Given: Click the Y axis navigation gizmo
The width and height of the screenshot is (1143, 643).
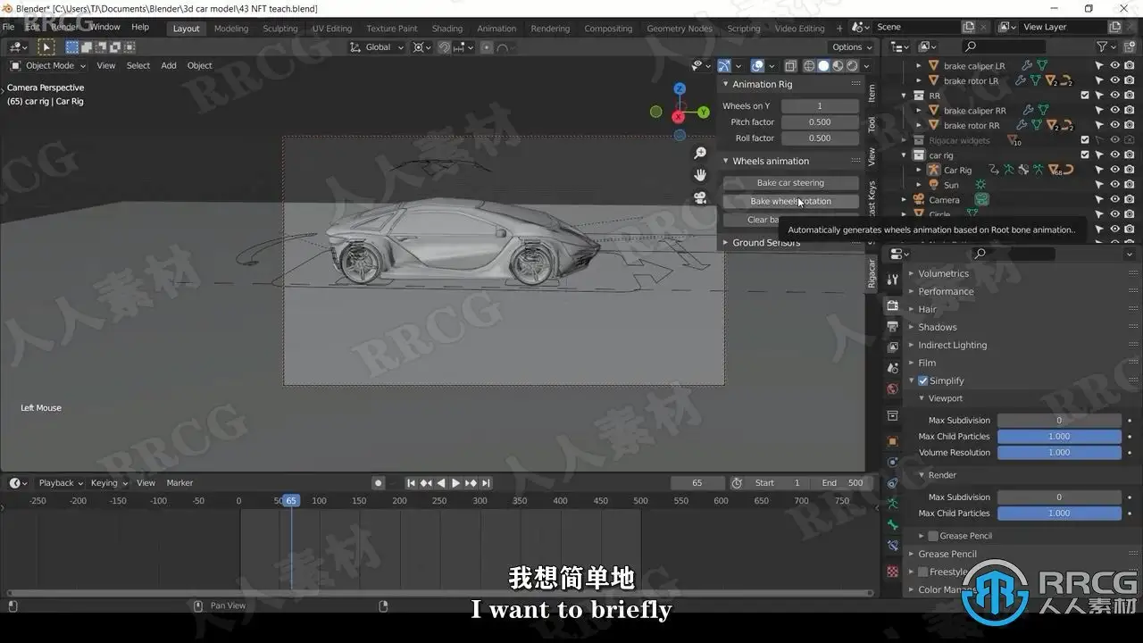Looking at the screenshot, I should pyautogui.click(x=704, y=112).
